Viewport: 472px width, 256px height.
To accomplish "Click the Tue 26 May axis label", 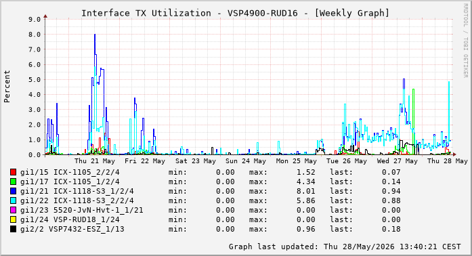I will pos(347,161).
